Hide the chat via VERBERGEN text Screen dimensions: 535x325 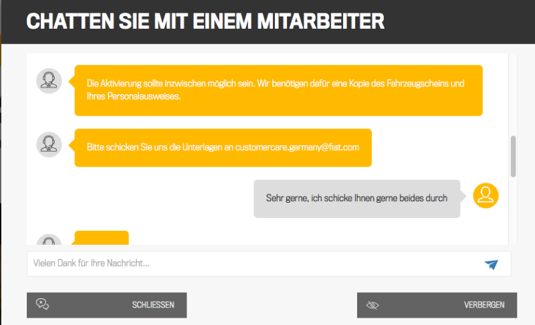[484, 305]
